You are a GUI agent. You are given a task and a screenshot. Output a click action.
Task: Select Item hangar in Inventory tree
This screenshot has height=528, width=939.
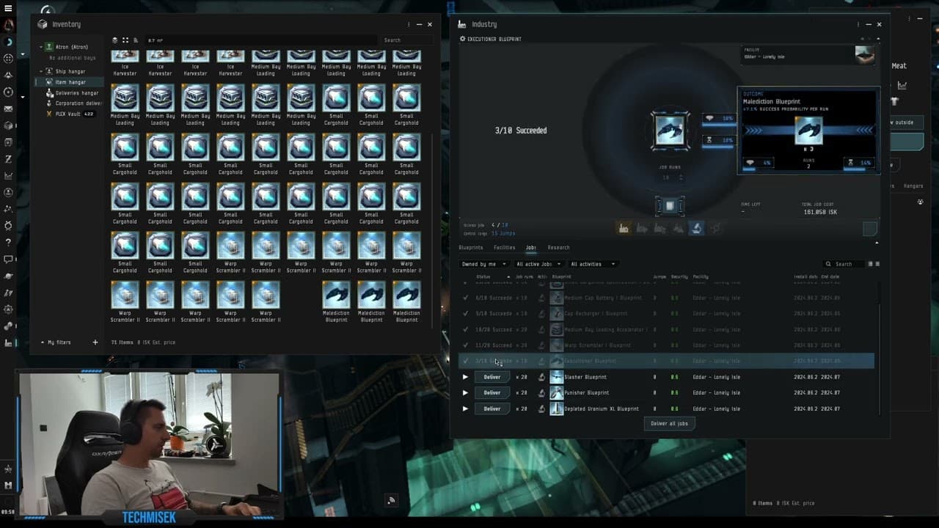coord(70,82)
